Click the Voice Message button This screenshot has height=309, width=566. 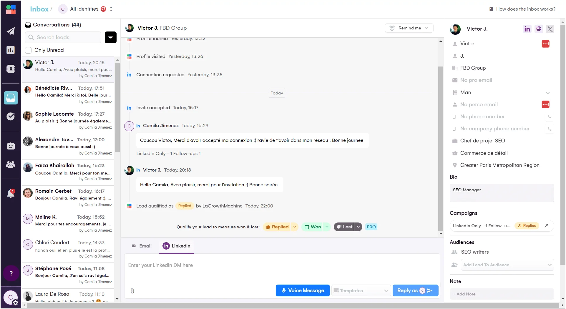303,291
